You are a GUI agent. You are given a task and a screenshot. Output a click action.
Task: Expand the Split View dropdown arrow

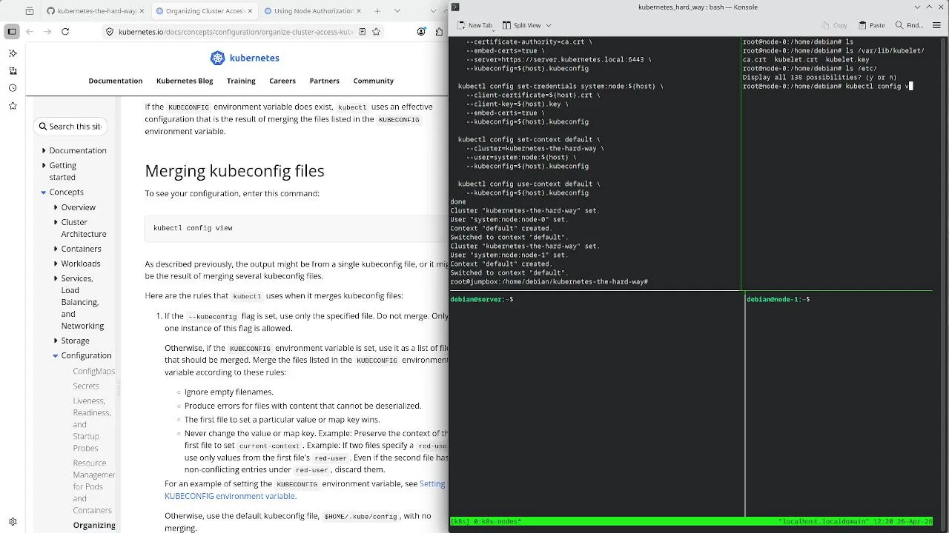coord(548,25)
